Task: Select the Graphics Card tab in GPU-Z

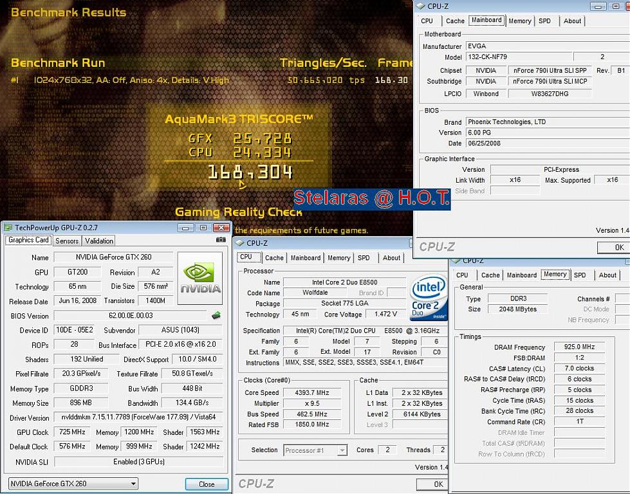Action: pyautogui.click(x=28, y=240)
